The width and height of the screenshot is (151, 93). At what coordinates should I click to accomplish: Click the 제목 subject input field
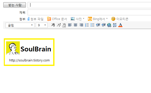(89, 12)
